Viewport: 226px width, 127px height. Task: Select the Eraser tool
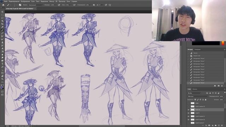coord(2,48)
